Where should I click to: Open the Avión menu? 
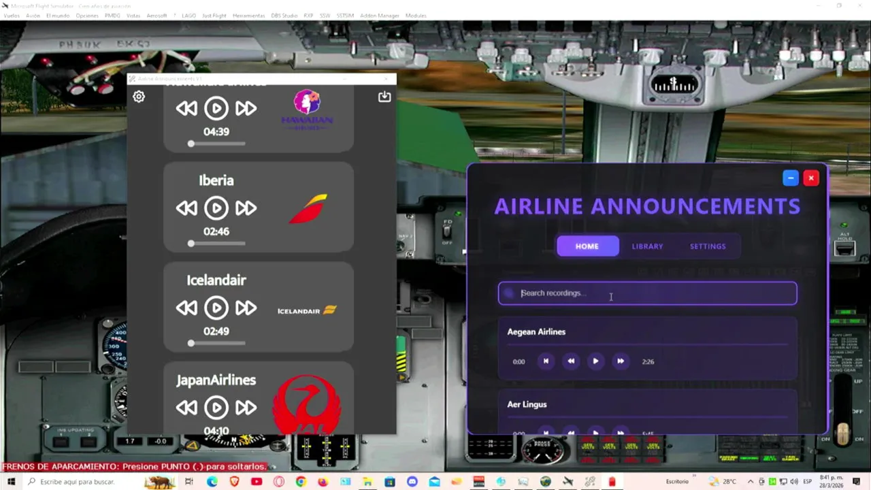pyautogui.click(x=33, y=16)
